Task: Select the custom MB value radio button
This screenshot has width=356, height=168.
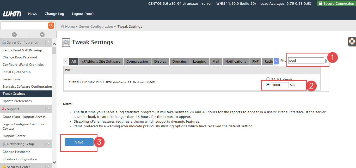Action: [x=268, y=85]
